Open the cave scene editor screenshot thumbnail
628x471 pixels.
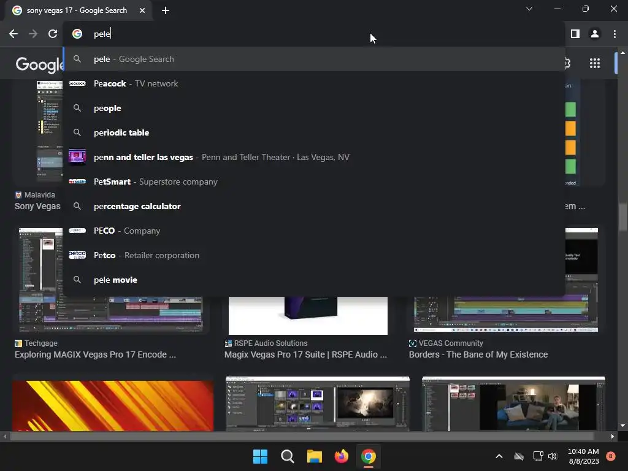coord(318,404)
